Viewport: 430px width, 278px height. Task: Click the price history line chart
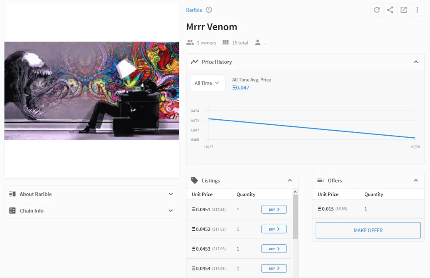pyautogui.click(x=312, y=129)
